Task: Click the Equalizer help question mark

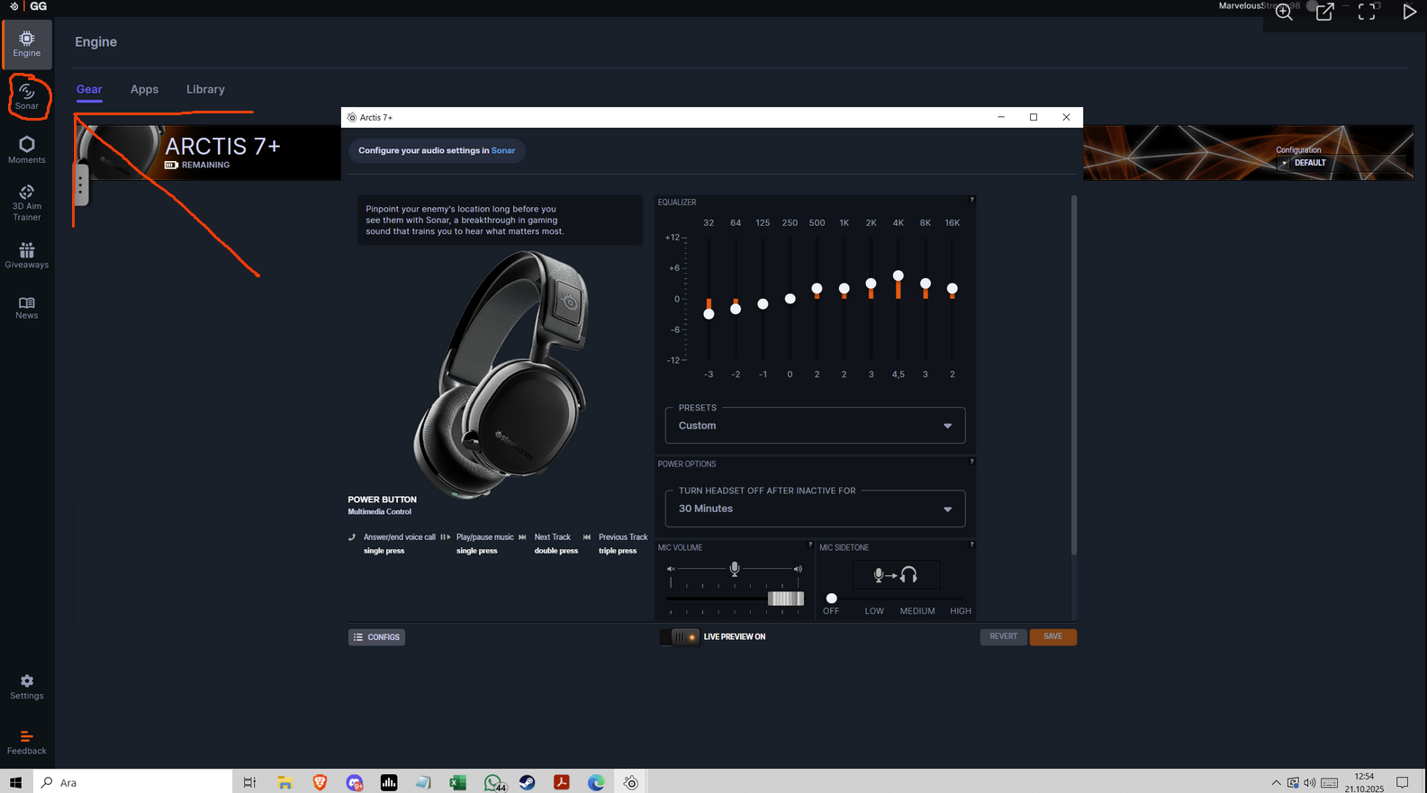Action: tap(971, 200)
